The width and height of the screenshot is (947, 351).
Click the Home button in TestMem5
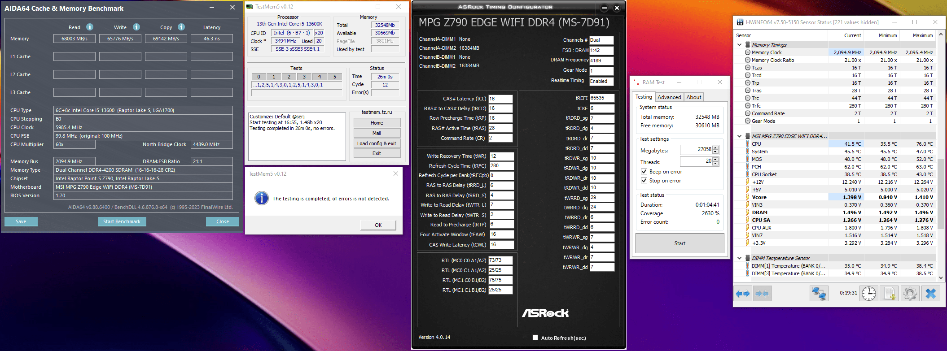click(x=377, y=123)
